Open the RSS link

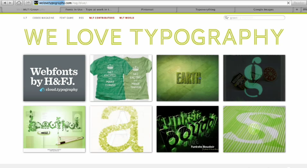coord(81,18)
